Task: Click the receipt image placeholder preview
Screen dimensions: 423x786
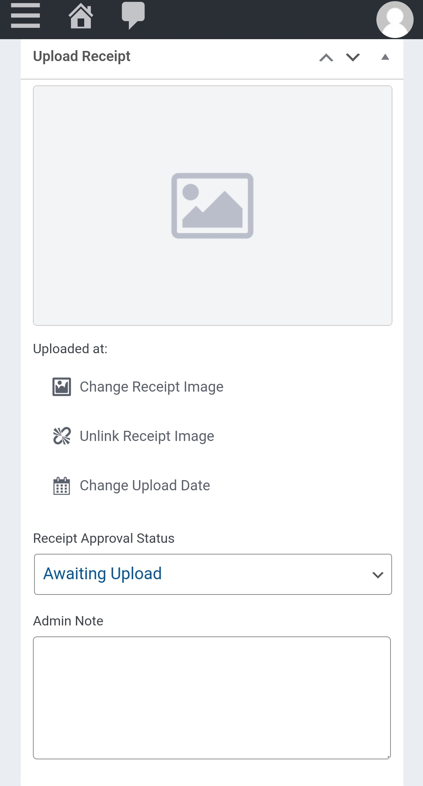Action: (213, 206)
